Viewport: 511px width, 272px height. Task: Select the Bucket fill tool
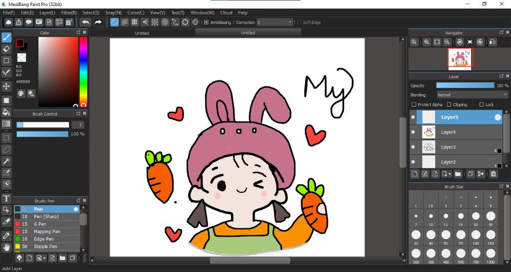(6, 112)
